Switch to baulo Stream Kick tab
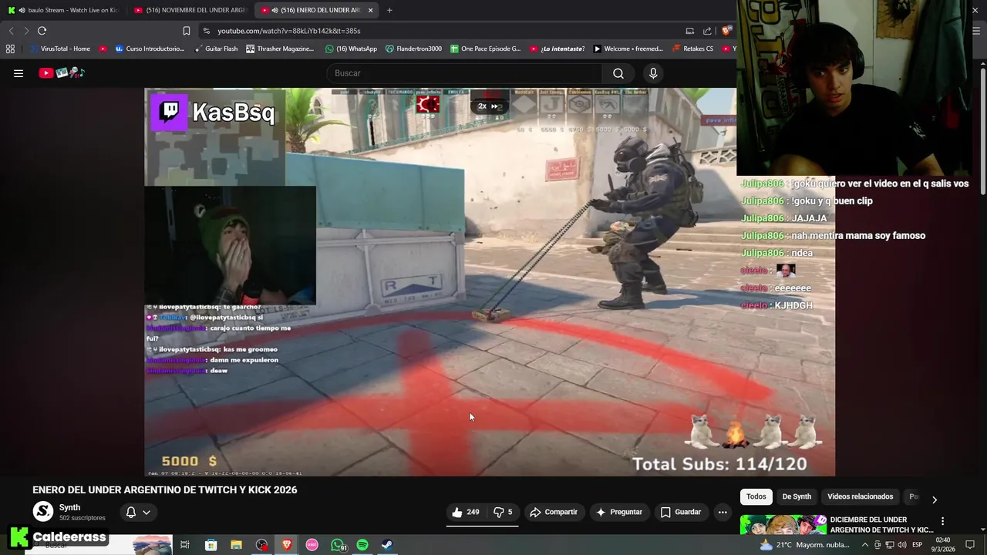Screen dimensions: 987x555 (x=63, y=10)
